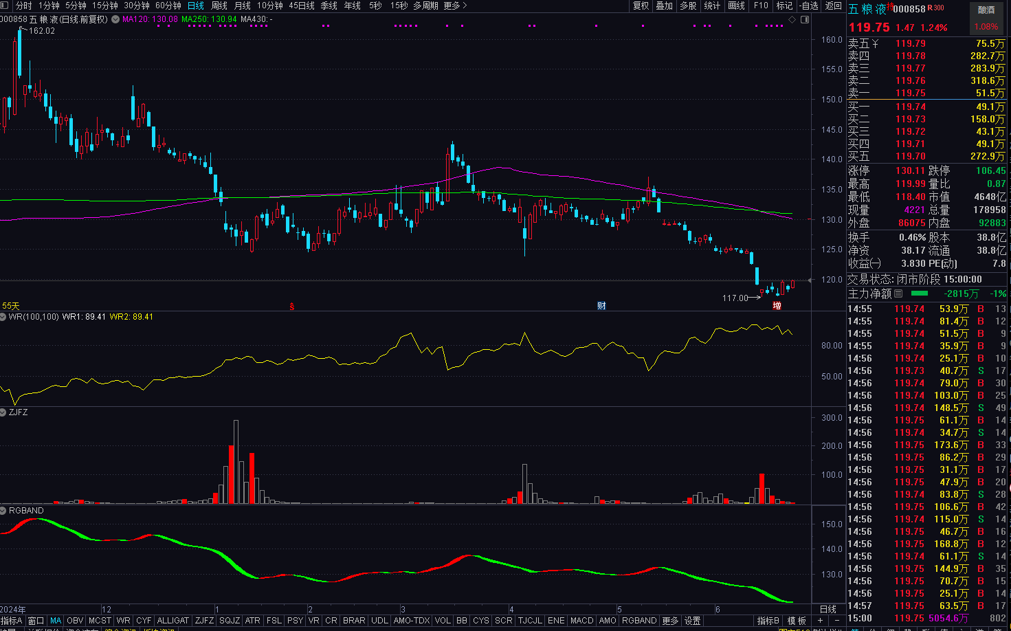Click the 酿酒 sector box showing 1.08%
Image resolution: width=1011 pixels, height=631 pixels.
pyautogui.click(x=986, y=19)
